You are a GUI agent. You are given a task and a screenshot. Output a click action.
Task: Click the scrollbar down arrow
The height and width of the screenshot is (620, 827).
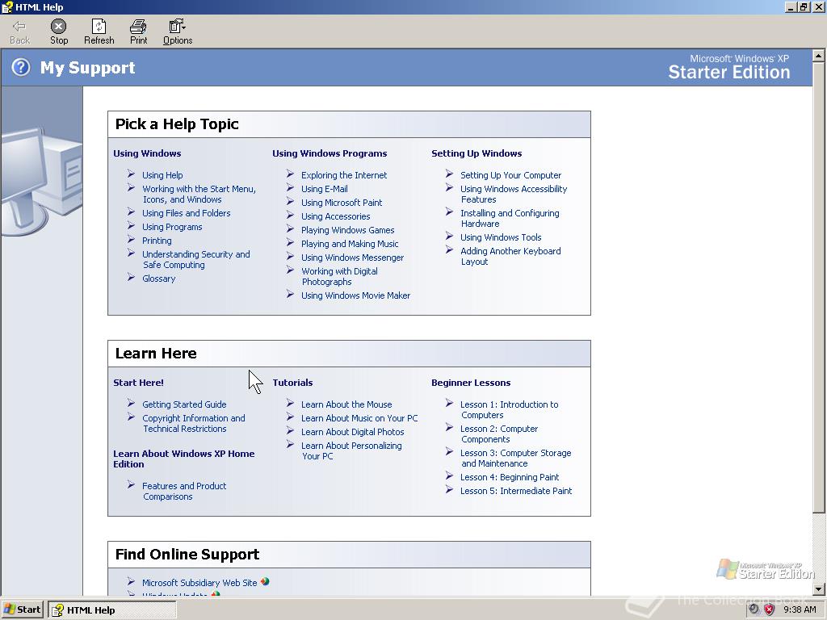(819, 589)
